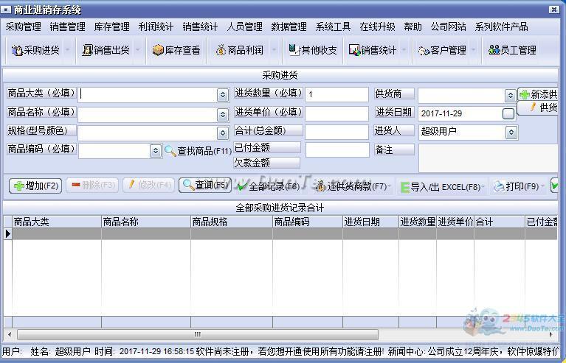Viewport: 566px width, 363px height.
Task: Open 采购进货 toolbar button
Action: pyautogui.click(x=35, y=50)
